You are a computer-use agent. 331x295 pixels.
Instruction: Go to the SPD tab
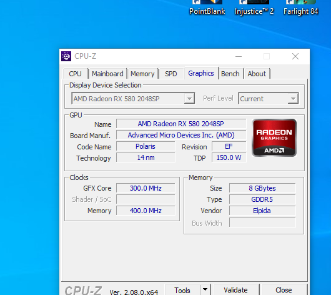(170, 74)
